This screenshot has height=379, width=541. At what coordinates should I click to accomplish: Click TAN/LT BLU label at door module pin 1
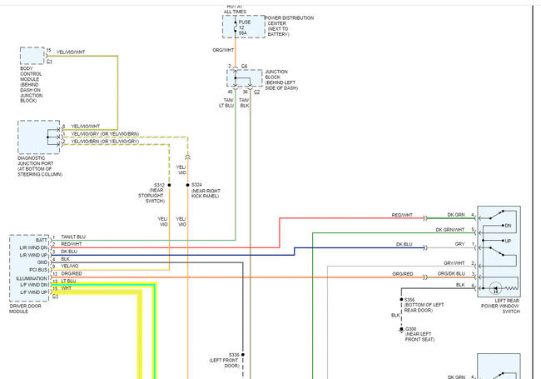(x=73, y=237)
